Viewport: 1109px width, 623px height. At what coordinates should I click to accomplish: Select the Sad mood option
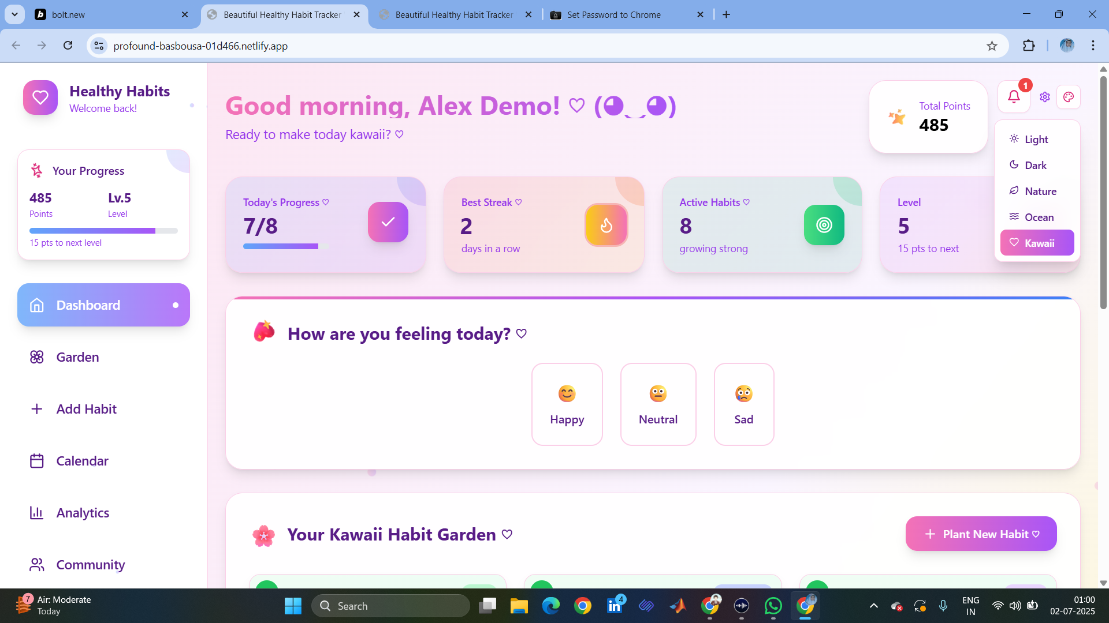[x=743, y=404]
